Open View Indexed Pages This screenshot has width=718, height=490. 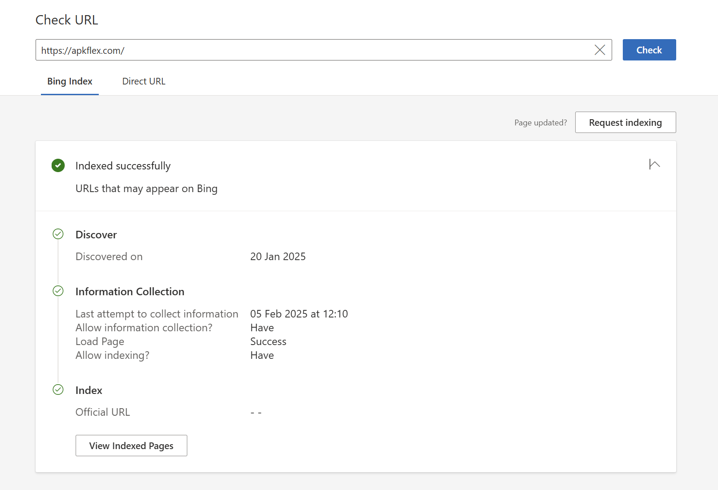[x=131, y=446]
